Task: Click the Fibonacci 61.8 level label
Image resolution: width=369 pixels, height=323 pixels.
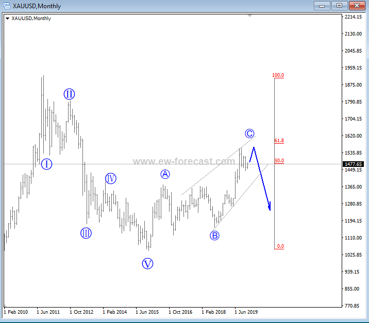Action: point(279,141)
